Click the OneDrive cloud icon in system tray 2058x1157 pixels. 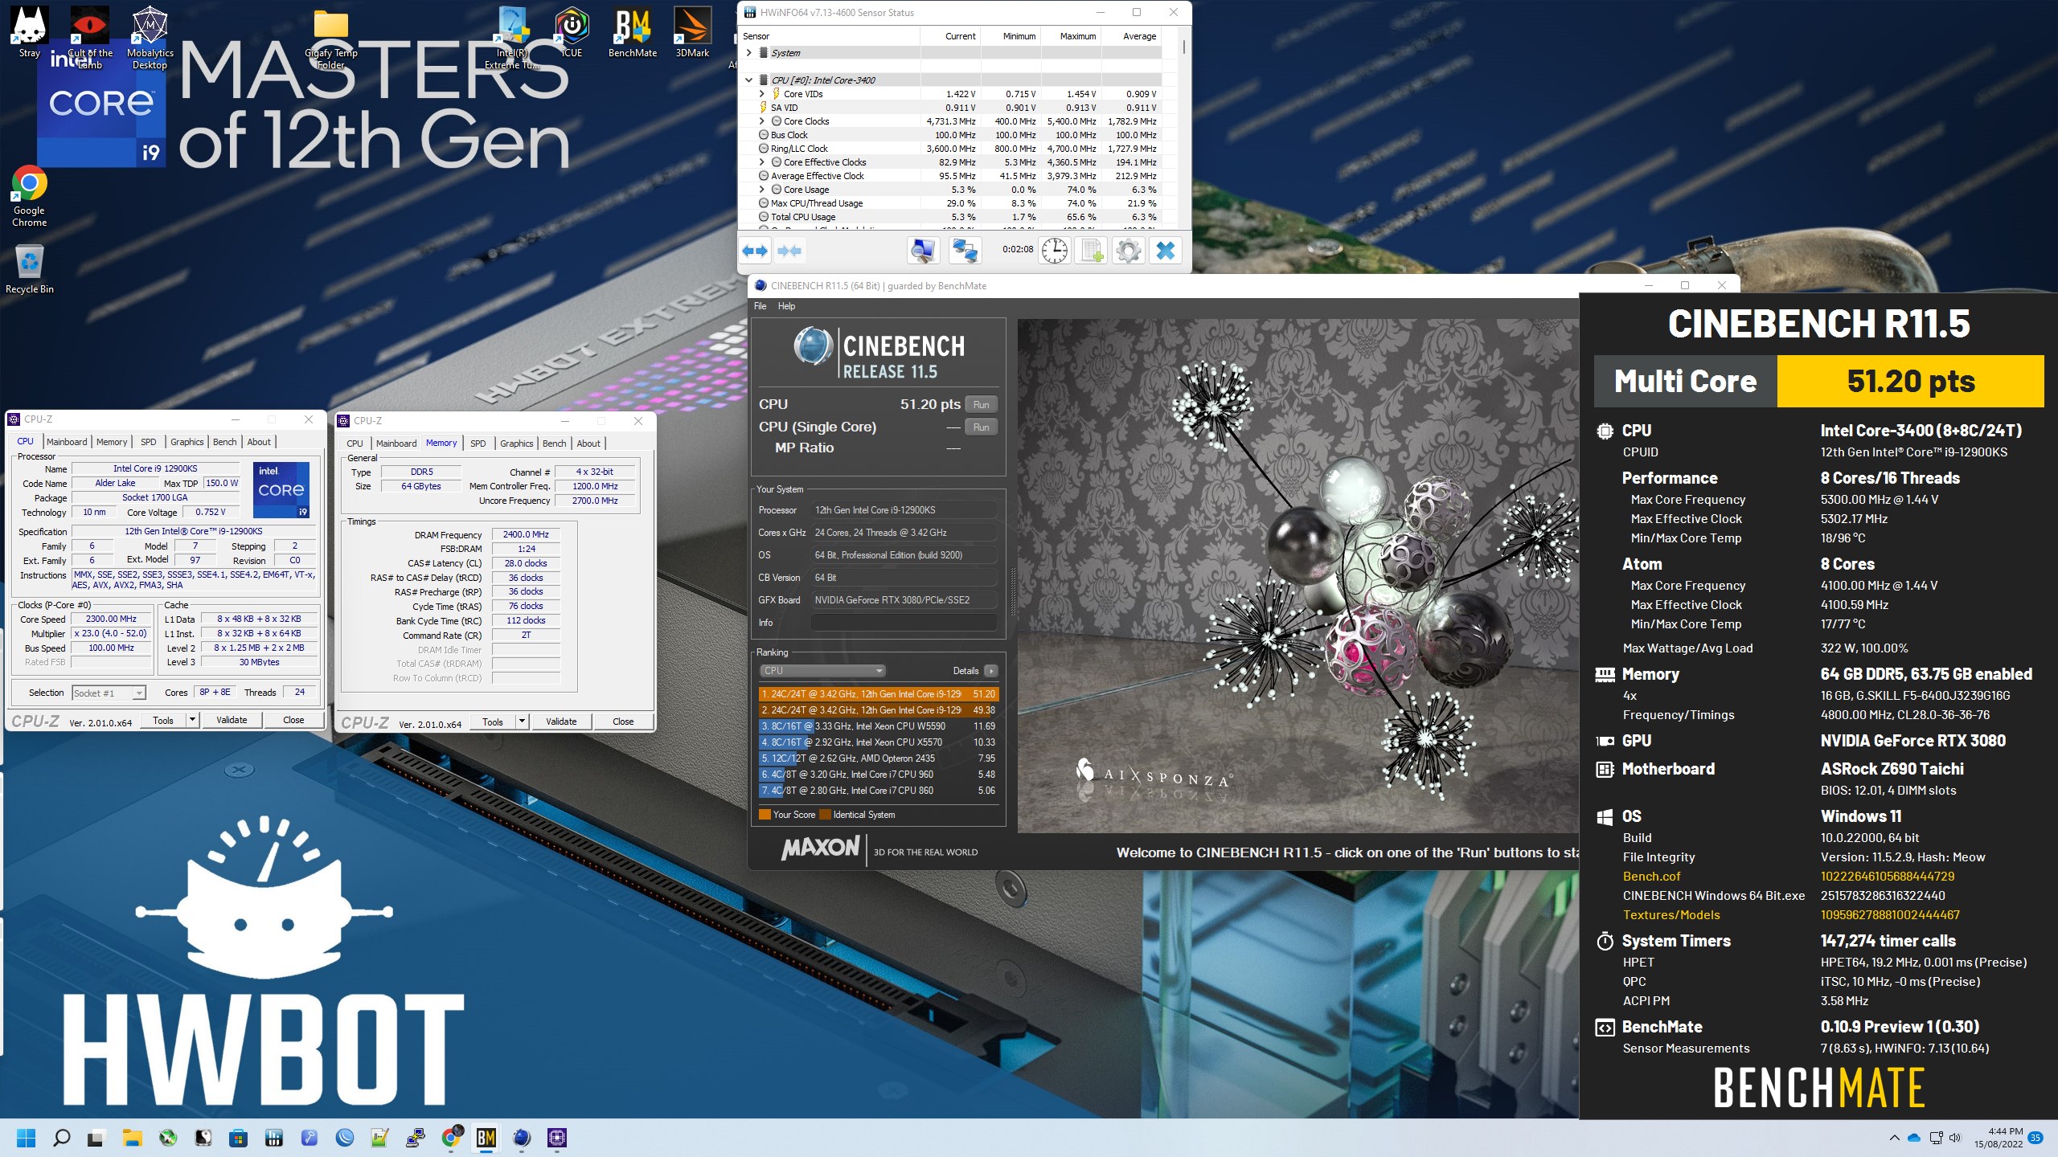tap(1914, 1138)
